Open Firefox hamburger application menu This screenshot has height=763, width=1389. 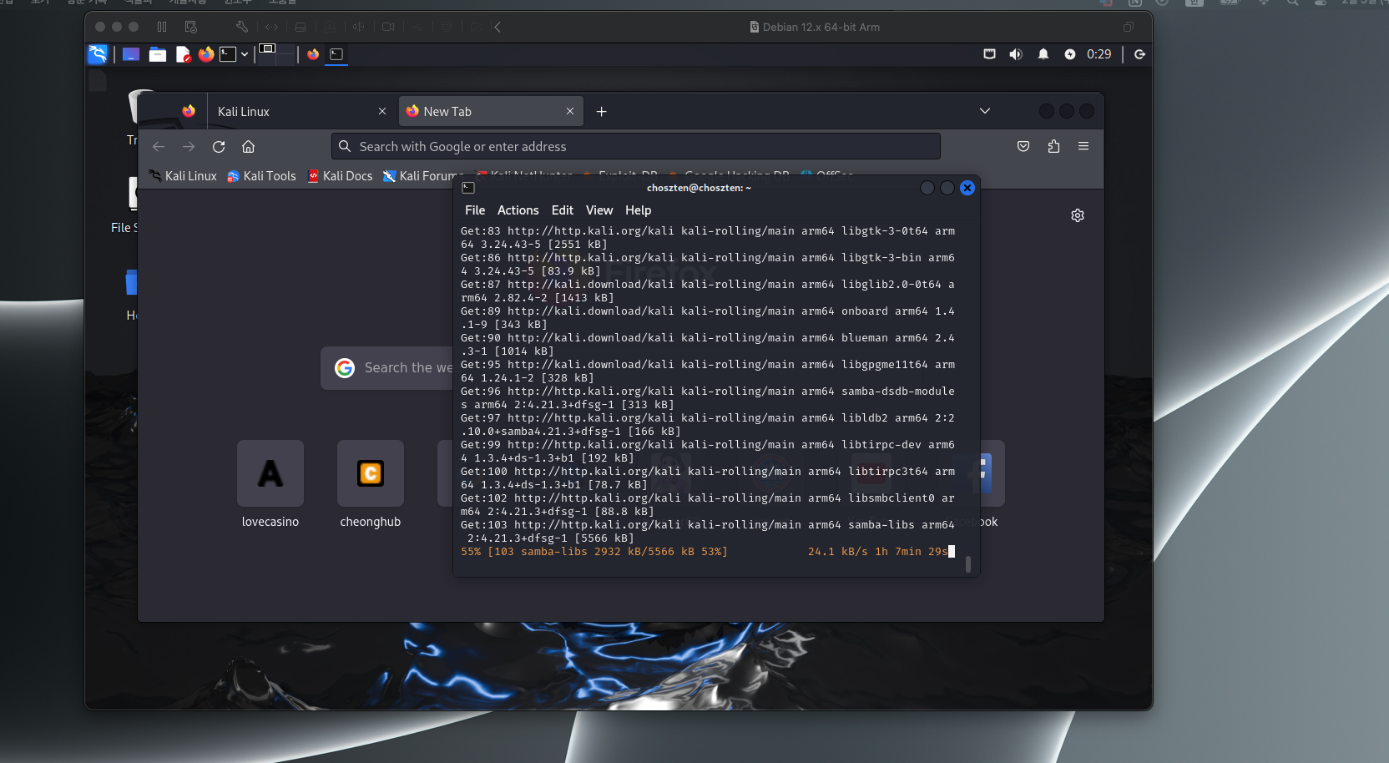1083,146
